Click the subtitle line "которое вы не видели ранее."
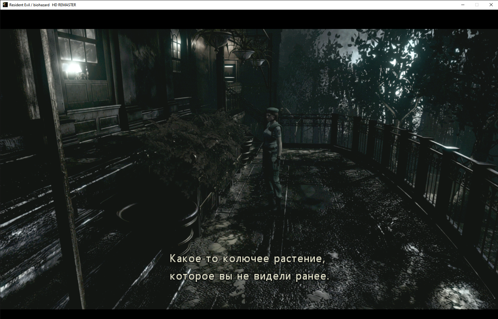 pos(249,276)
